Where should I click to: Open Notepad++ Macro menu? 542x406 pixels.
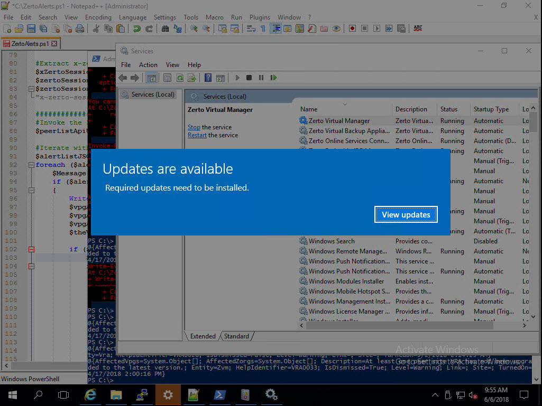214,17
